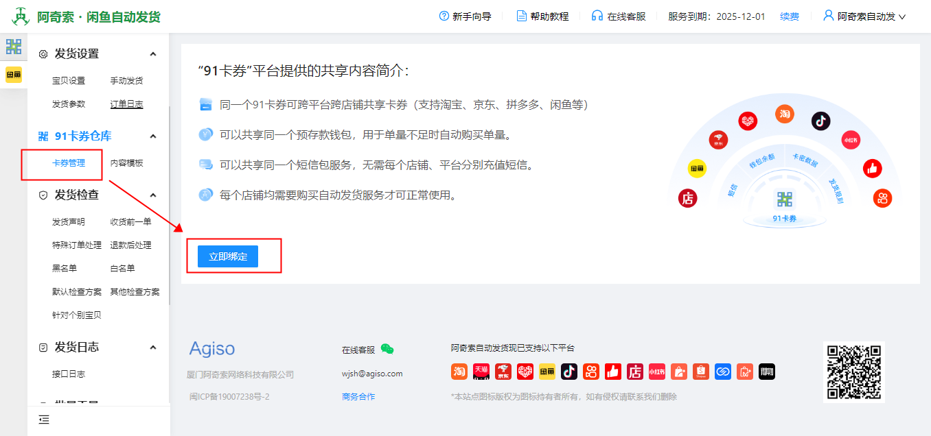Image resolution: width=931 pixels, height=436 pixels.
Task: Click the 天猫 icon in footer platforms
Action: tap(481, 372)
